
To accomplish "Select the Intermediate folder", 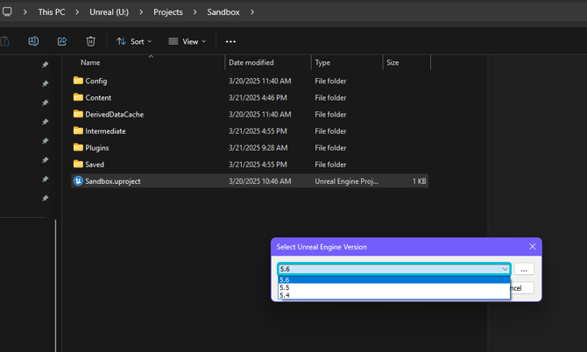I will (250, 131).
